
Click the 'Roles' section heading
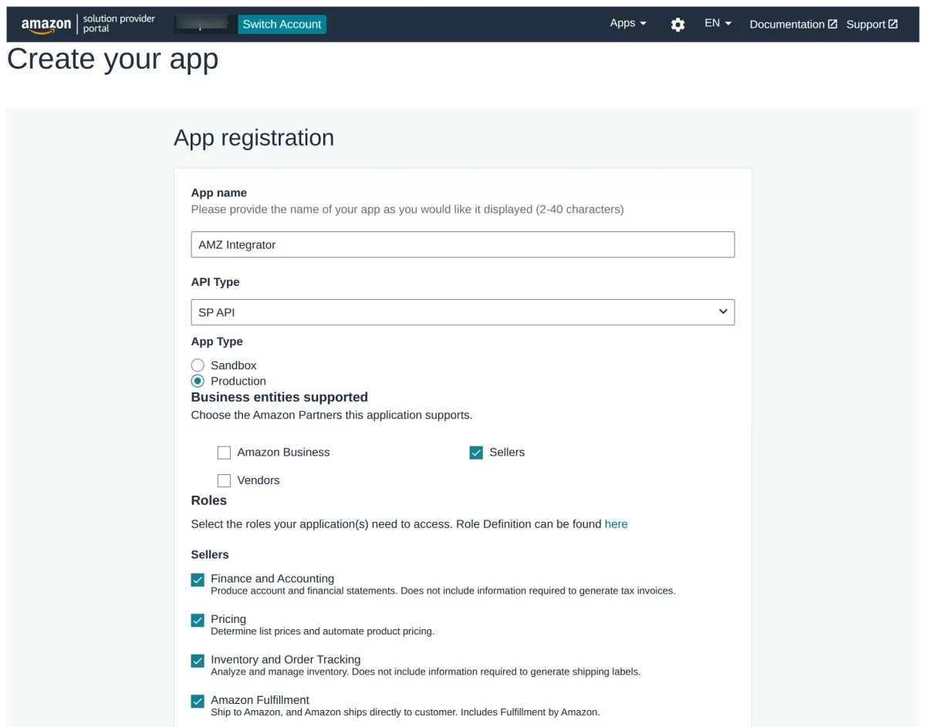tap(209, 500)
